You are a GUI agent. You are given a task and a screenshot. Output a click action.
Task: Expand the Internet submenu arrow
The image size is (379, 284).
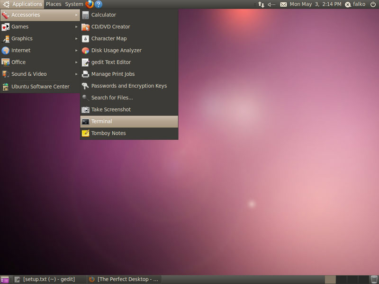point(76,51)
